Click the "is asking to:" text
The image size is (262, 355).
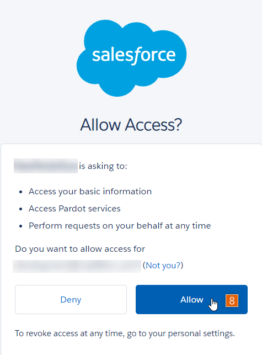103,166
